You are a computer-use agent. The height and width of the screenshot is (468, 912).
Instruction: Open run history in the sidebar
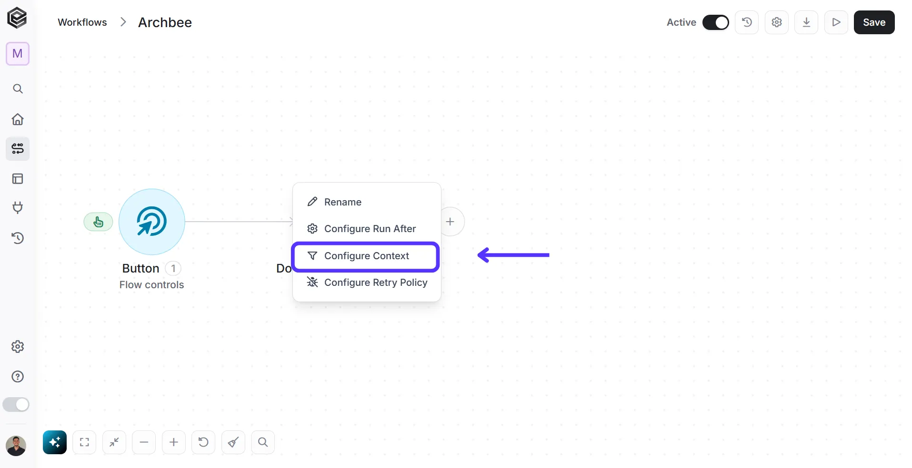tap(18, 238)
